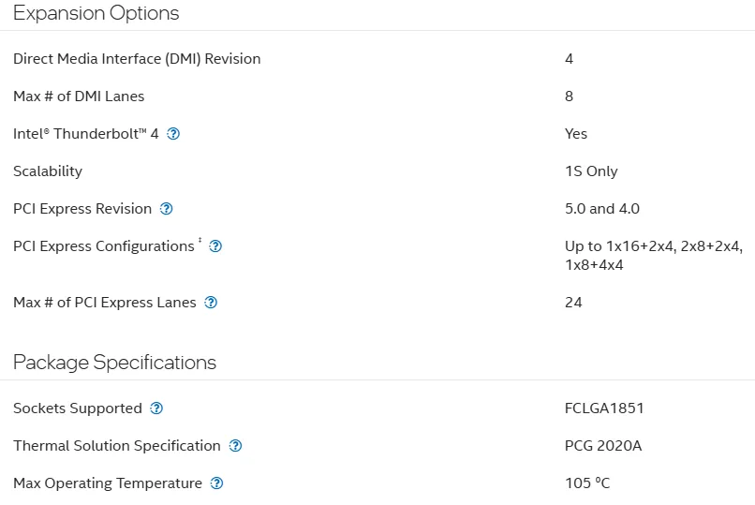Click the 105 °C temperature value
The height and width of the screenshot is (505, 755).
[x=587, y=483]
